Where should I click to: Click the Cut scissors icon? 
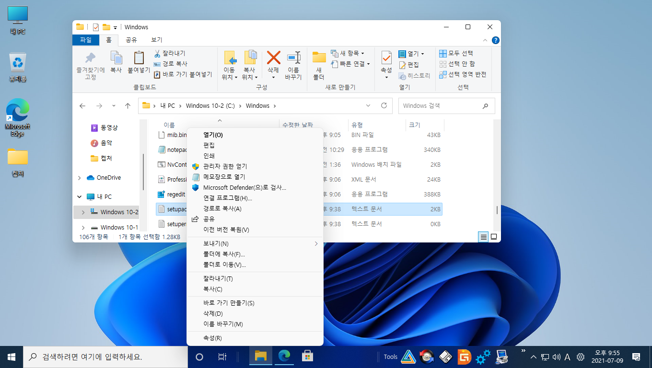(x=157, y=54)
